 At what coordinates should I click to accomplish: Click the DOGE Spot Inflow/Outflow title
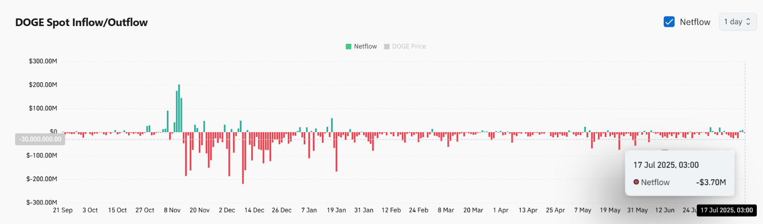82,23
